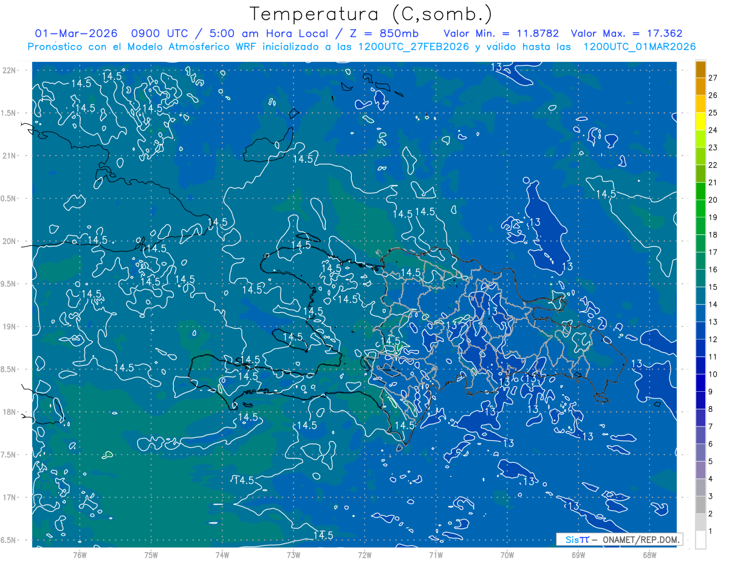
Task: Click the title "Temperatura (C,somb.)"
Action: (371, 14)
